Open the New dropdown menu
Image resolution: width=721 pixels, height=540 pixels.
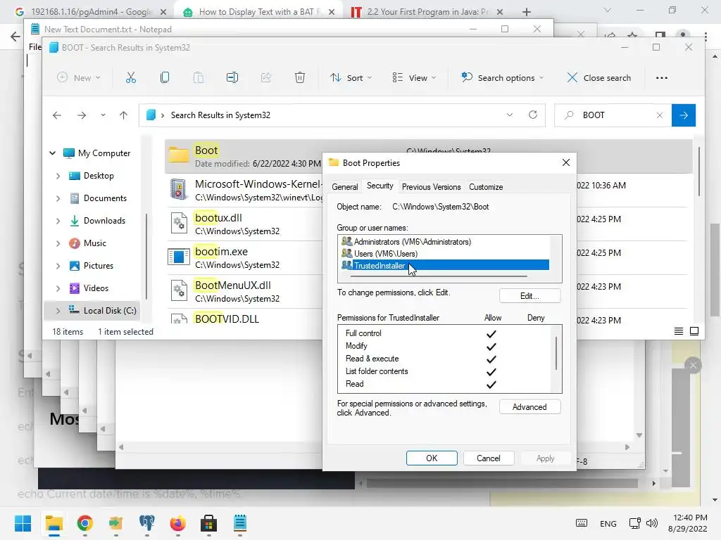(79, 77)
